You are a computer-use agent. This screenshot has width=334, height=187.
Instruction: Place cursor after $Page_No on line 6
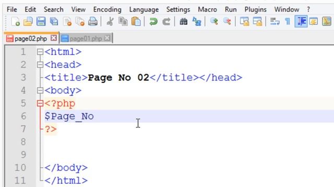pyautogui.click(x=94, y=116)
